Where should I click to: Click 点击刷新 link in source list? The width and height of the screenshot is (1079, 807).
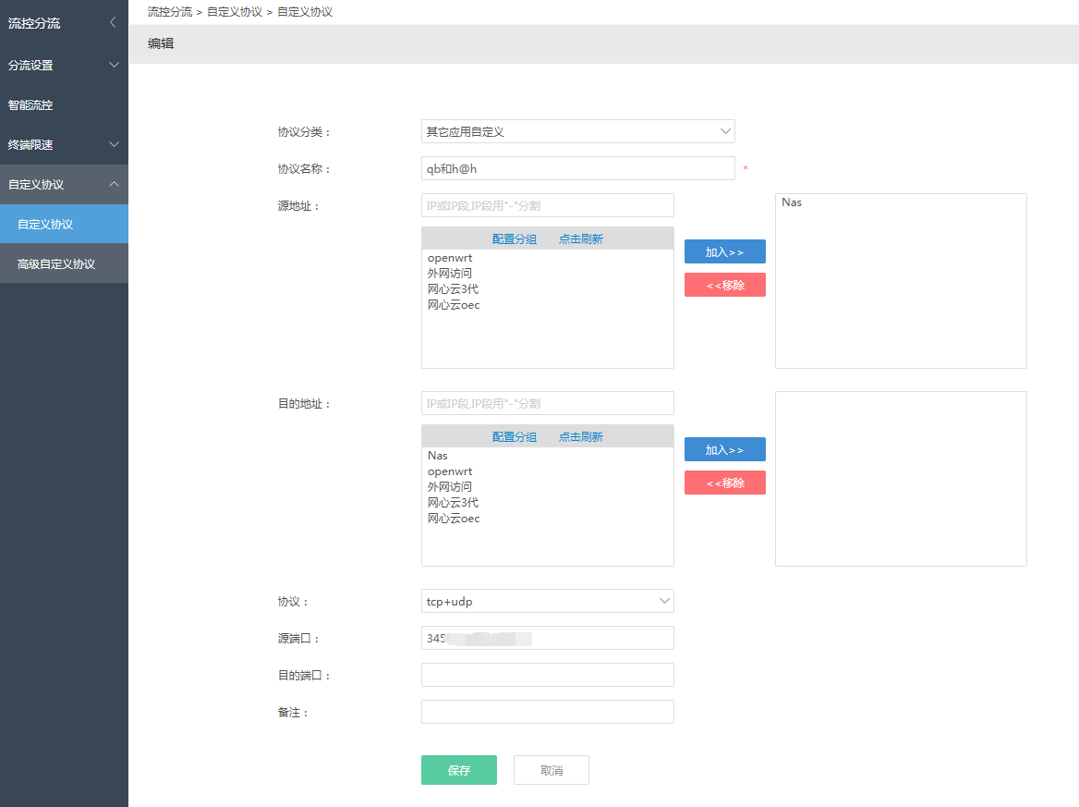(580, 239)
